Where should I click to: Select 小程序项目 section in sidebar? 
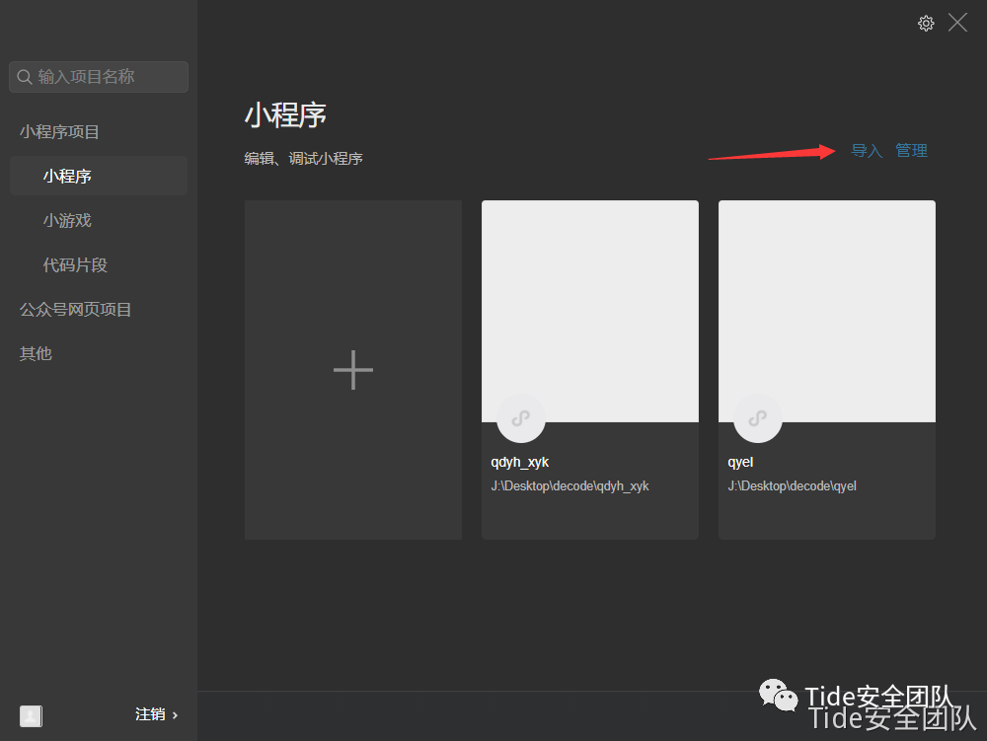point(59,131)
